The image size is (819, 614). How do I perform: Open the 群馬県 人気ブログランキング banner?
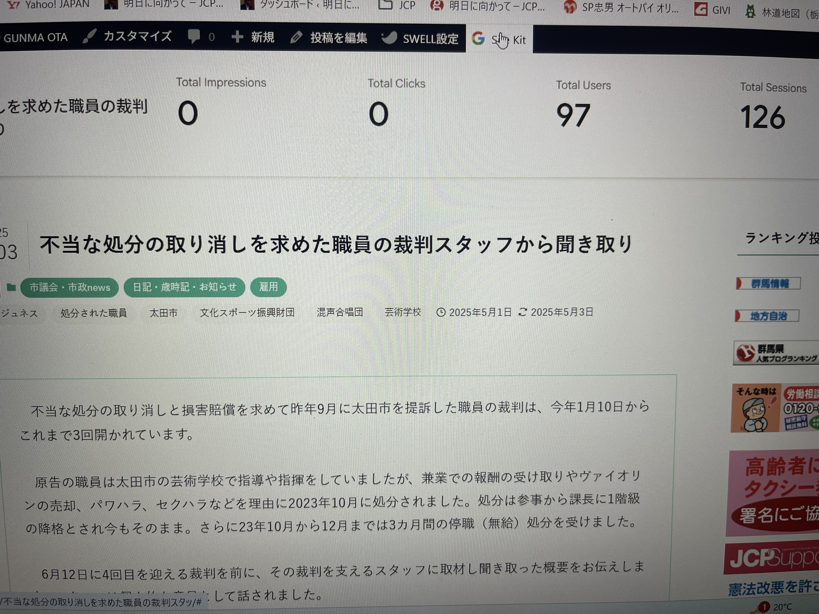(x=776, y=353)
